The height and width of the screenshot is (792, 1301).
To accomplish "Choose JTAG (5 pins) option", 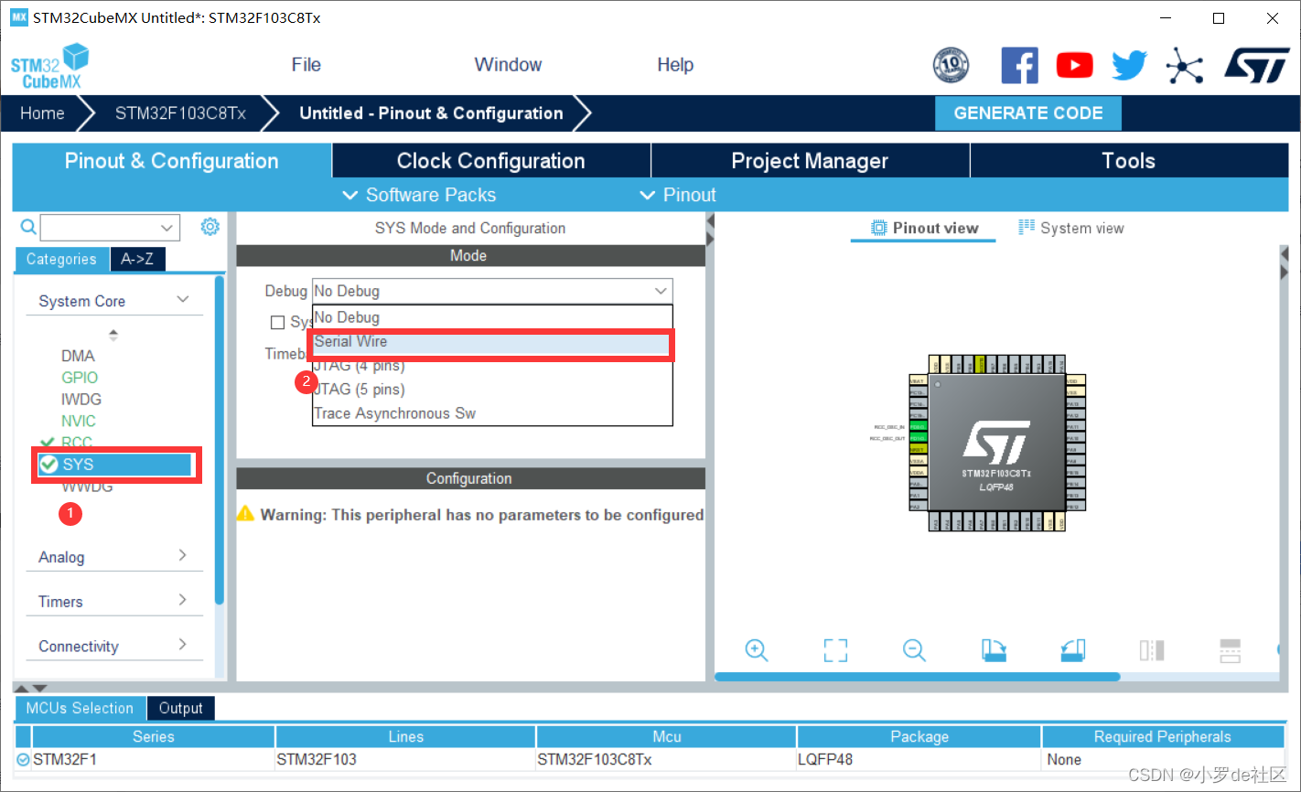I will 492,390.
